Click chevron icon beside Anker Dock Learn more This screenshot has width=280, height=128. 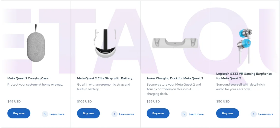pyautogui.click(x=184, y=114)
